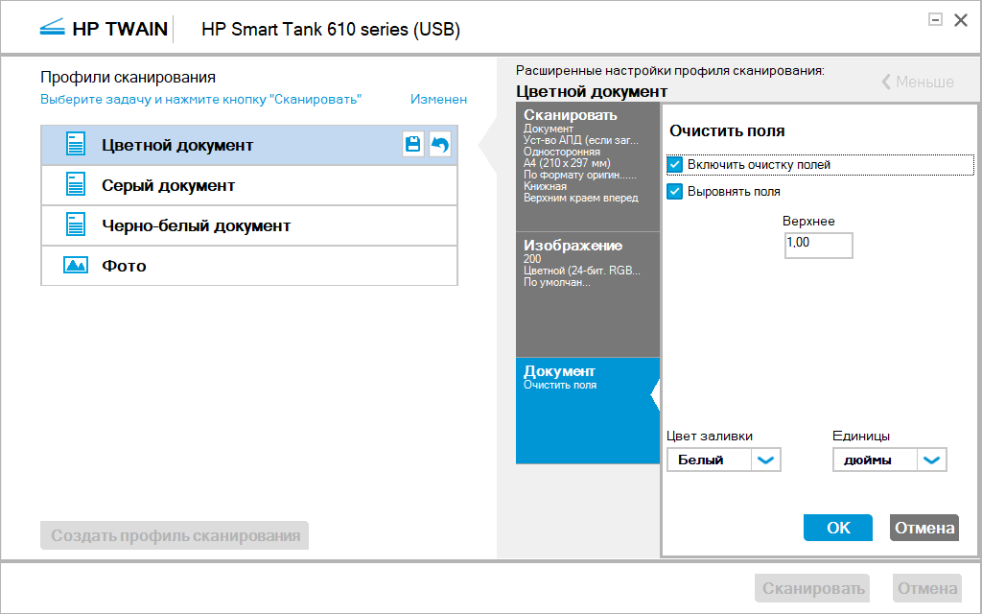Click the Черно-белый документ page icon
Viewport: 982px width, 614px height.
point(76,224)
